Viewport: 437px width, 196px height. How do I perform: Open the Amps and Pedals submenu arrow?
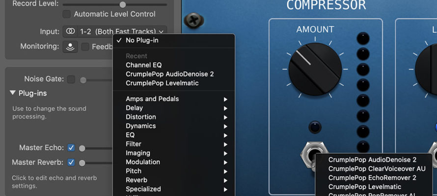tap(225, 99)
